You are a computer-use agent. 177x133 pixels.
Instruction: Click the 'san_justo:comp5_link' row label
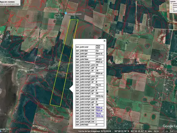[x=86, y=119]
